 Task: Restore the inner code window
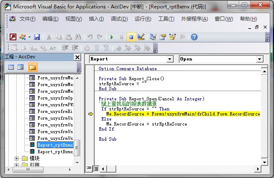point(257,27)
